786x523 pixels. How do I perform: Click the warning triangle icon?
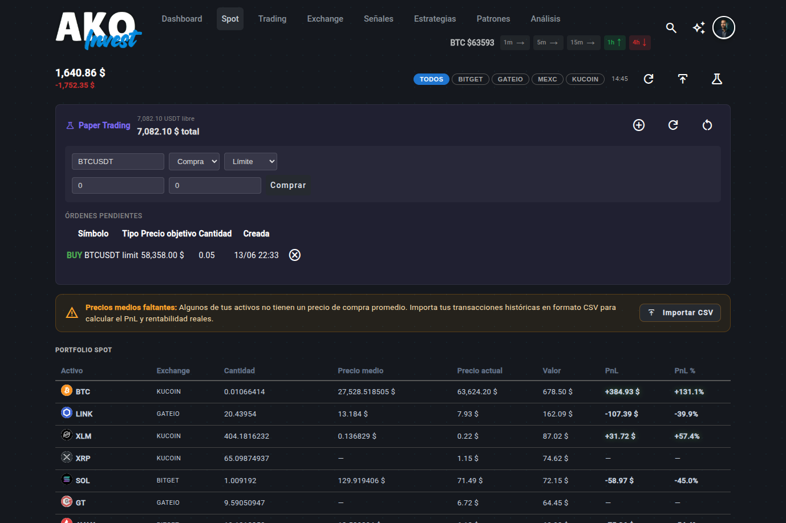click(72, 313)
